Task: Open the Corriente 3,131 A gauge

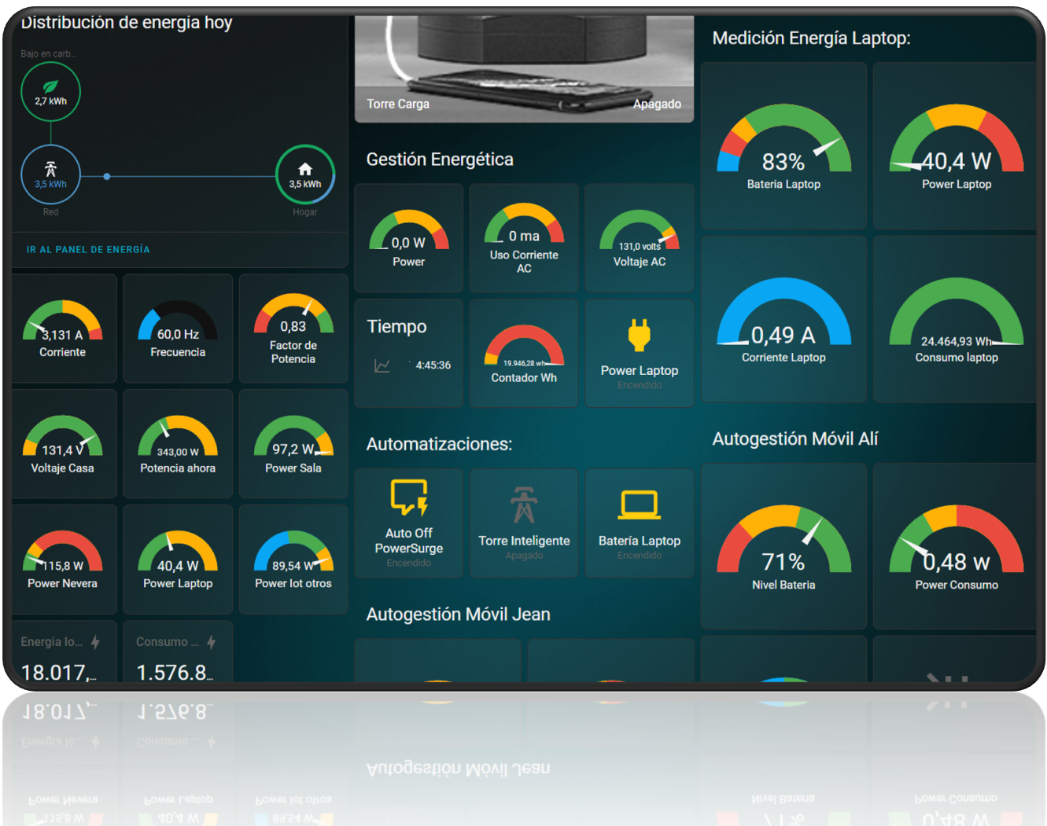Action: click(x=63, y=329)
